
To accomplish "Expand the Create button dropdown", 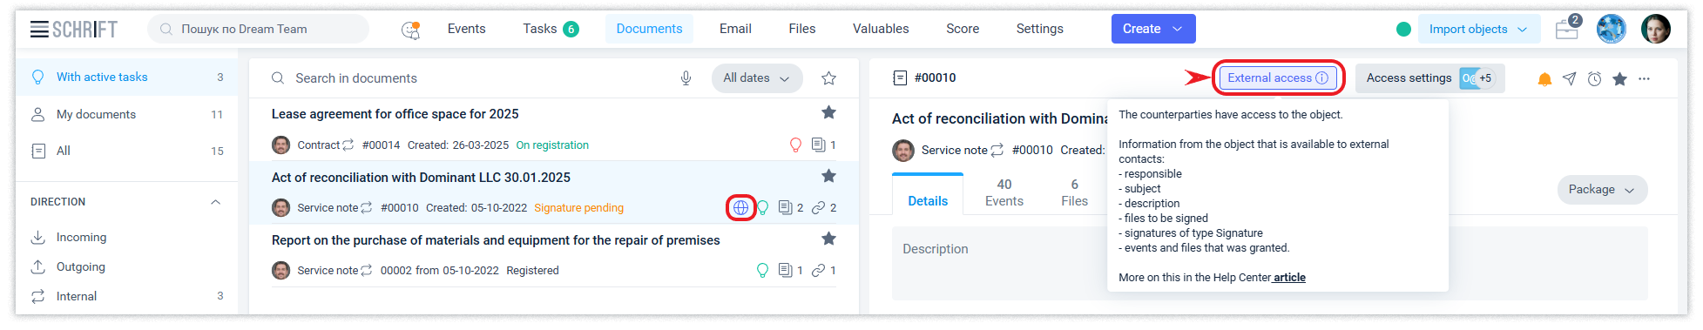I will coord(1177,29).
